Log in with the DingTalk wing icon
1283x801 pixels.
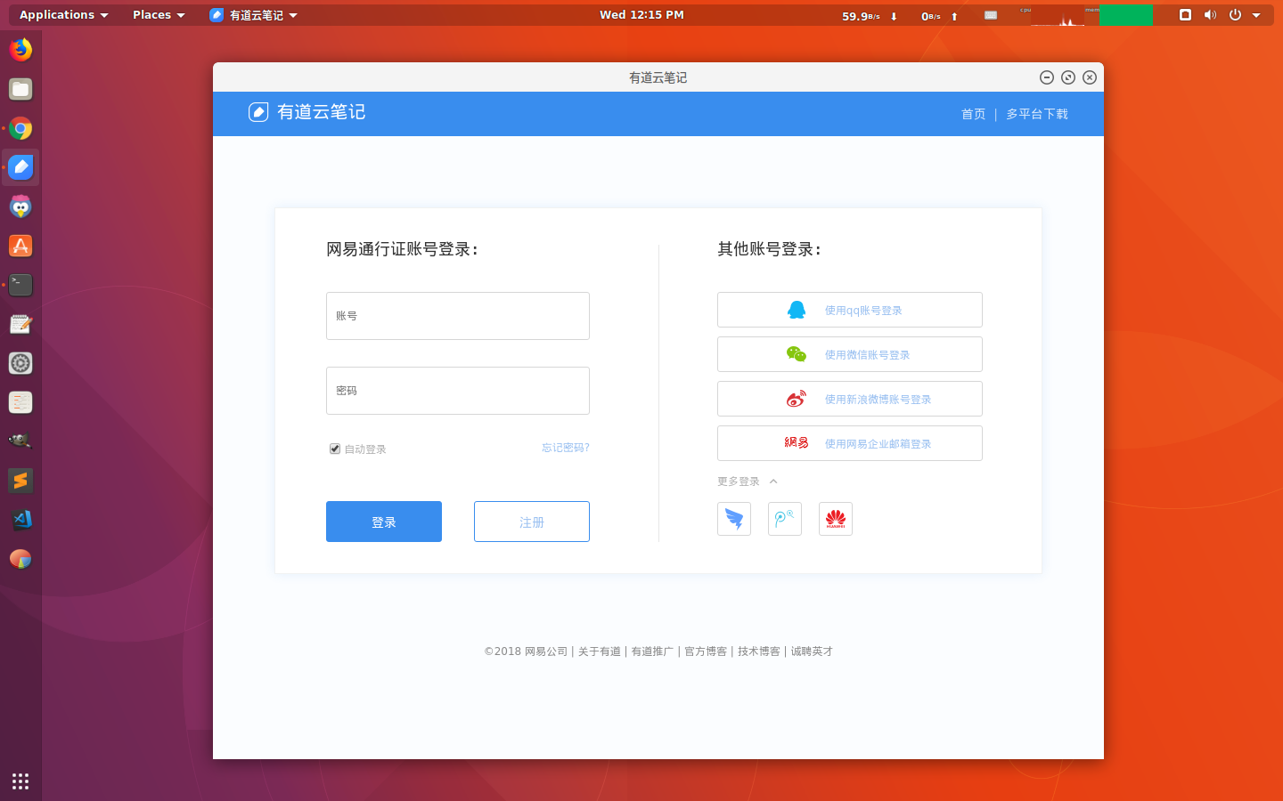734,519
